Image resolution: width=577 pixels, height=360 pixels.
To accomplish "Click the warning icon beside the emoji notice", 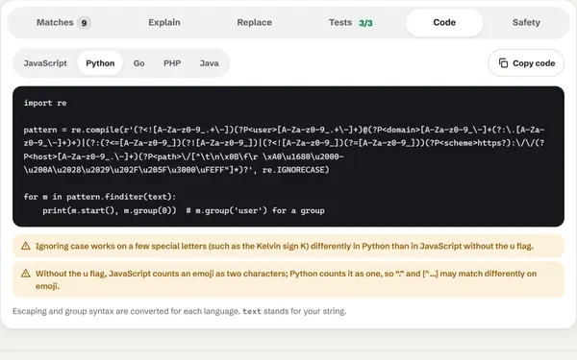I will pyautogui.click(x=26, y=274).
